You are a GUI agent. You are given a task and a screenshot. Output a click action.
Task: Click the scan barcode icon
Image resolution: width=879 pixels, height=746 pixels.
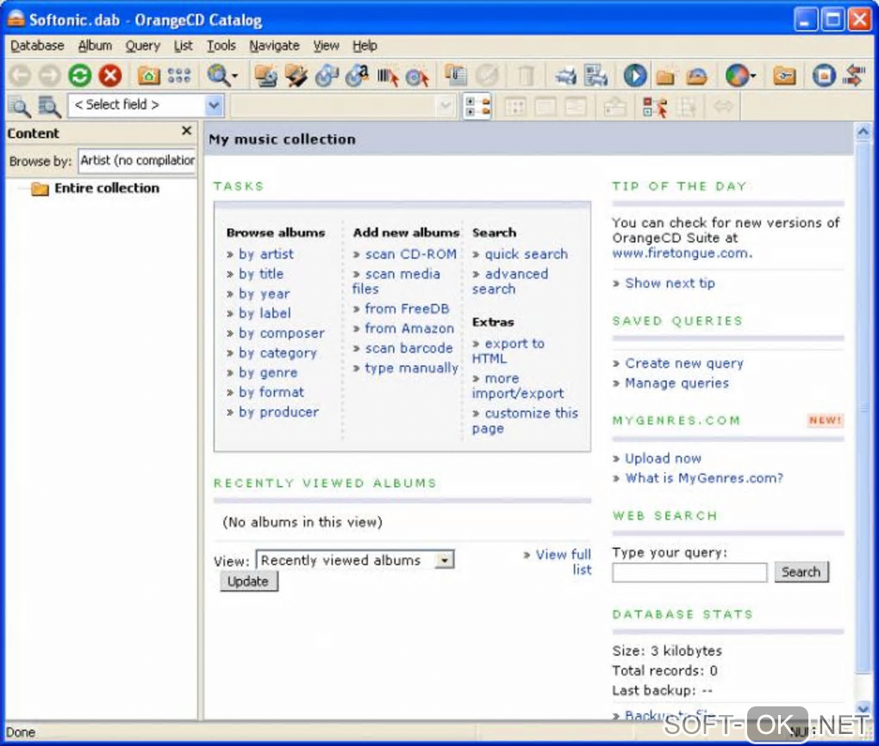388,75
